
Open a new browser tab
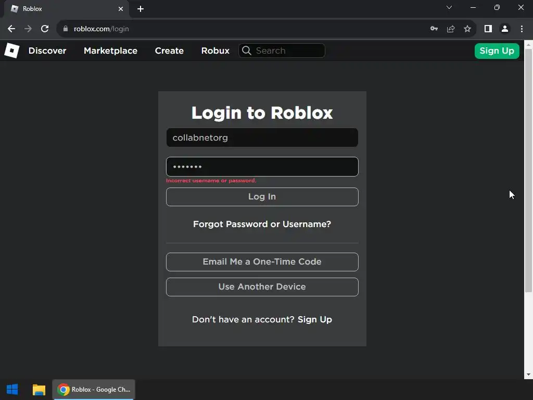141,9
